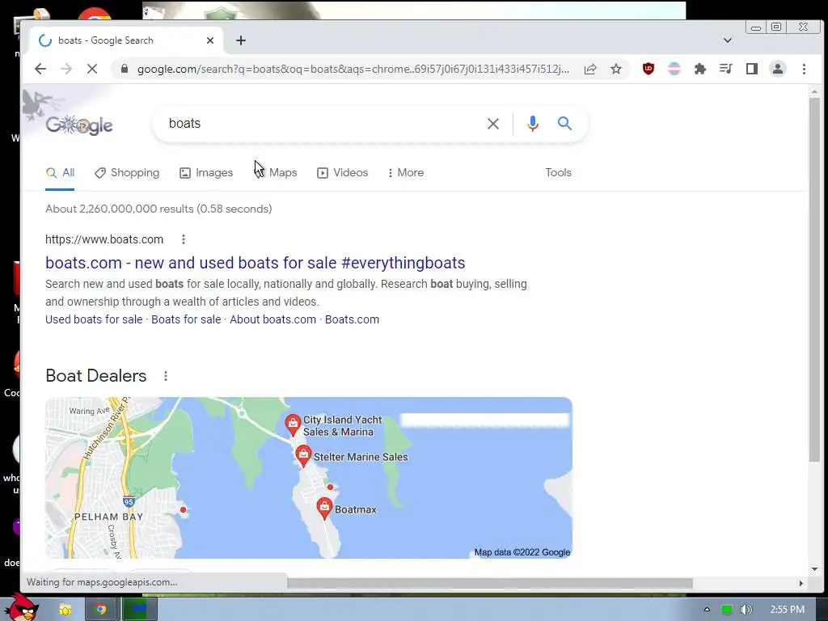Open the Boats.com sitelink
Viewport: 828px width, 621px height.
pyautogui.click(x=352, y=319)
